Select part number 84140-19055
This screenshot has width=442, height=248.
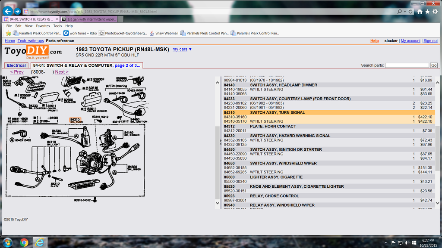235,90
